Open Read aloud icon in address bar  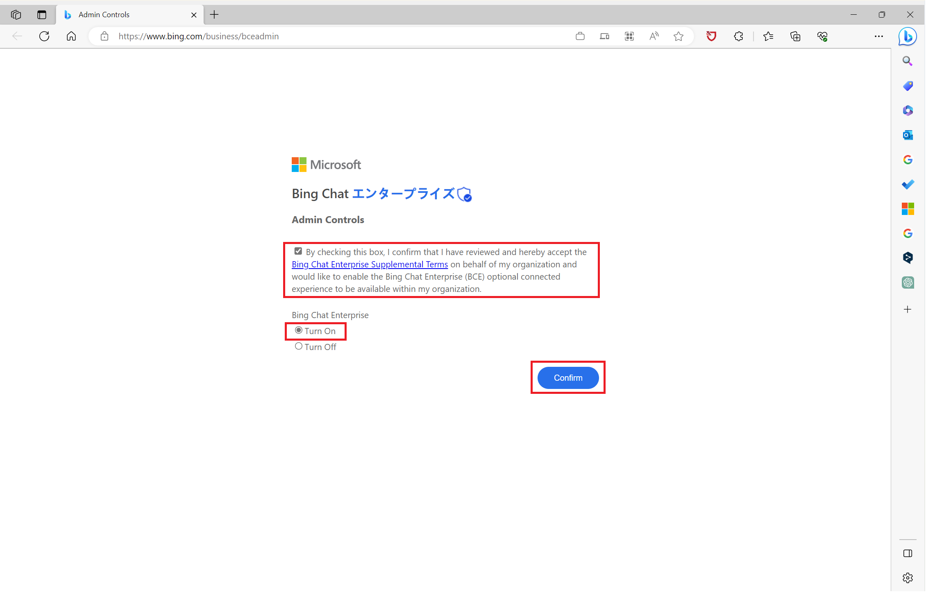click(x=654, y=36)
